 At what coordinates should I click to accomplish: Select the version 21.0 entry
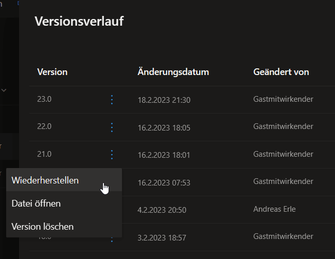point(44,154)
